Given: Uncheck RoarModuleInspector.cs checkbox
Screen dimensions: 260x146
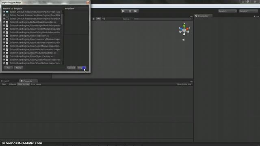Looking at the screenshot, I should (x=4, y=53).
